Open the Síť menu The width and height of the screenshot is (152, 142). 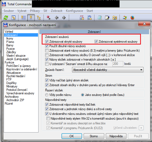(x=45, y=11)
